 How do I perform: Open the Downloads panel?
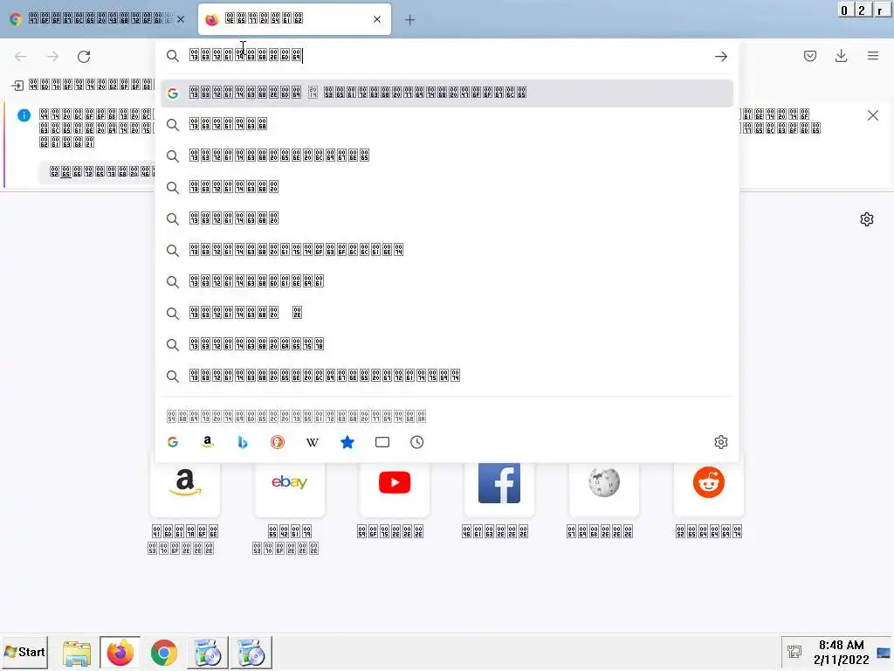tap(841, 56)
